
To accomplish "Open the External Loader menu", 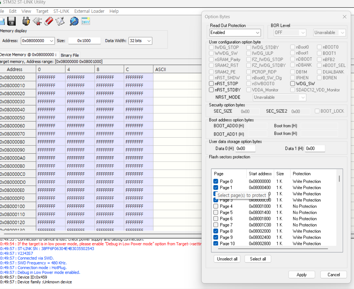I will click(89, 11).
